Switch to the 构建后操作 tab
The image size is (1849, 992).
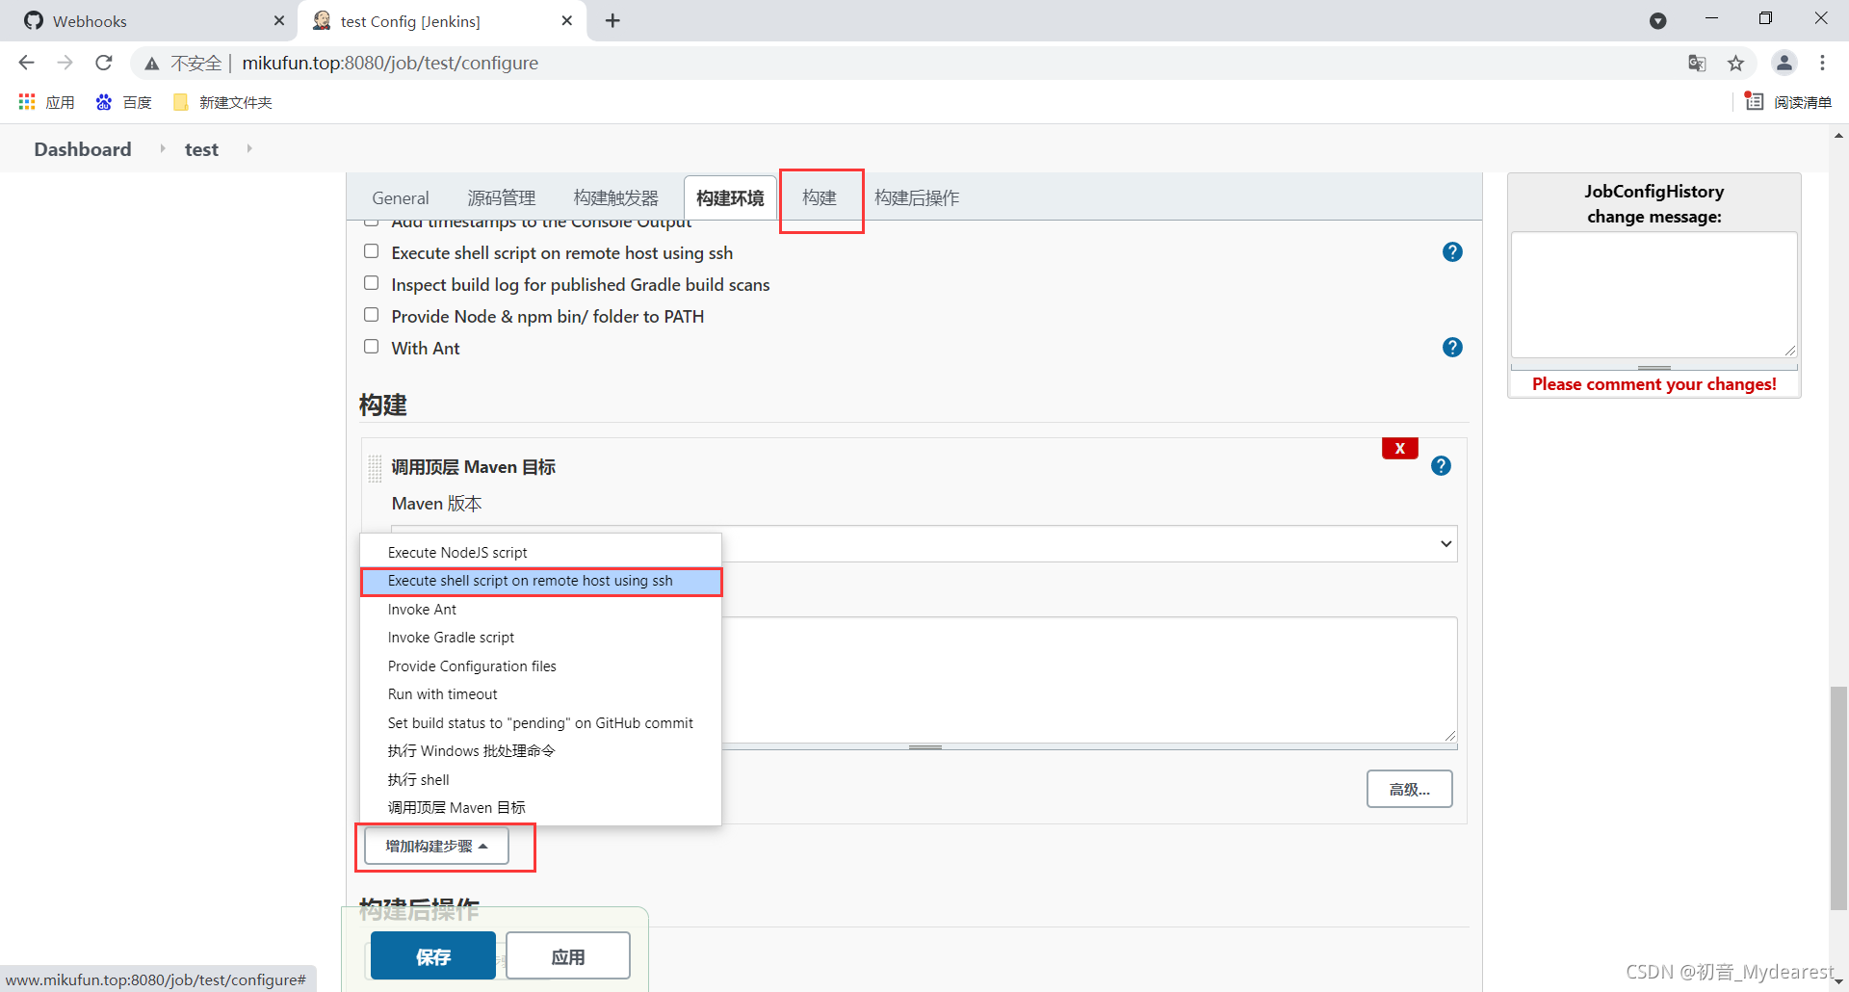coord(917,198)
